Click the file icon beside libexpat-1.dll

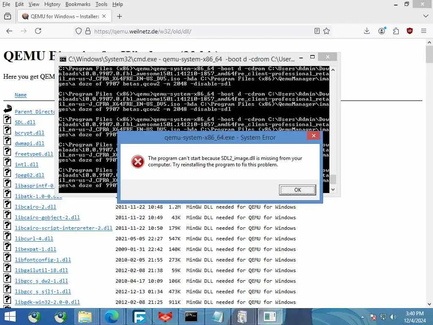tap(7, 246)
